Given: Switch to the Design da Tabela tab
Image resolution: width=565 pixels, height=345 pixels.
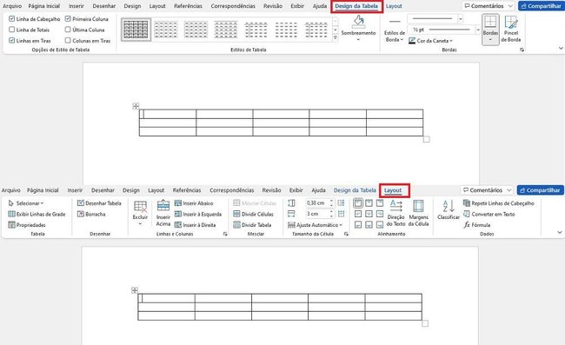Looking at the screenshot, I should [355, 190].
